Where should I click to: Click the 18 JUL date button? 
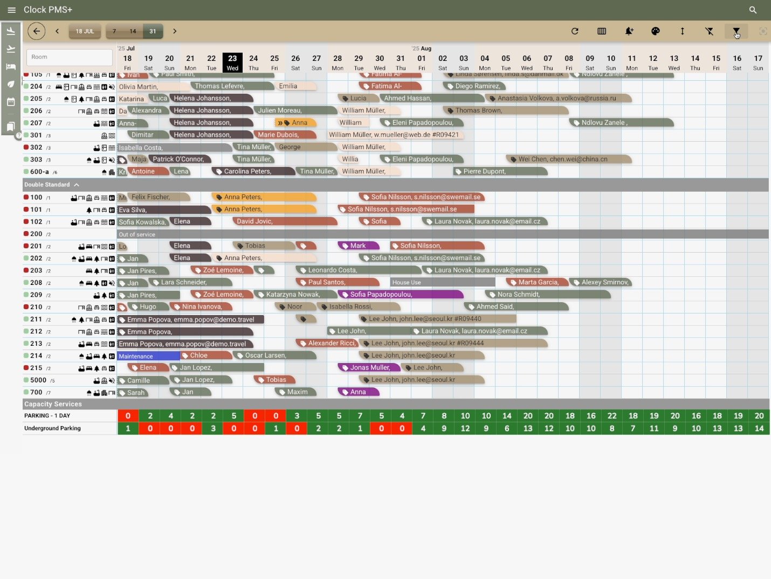pyautogui.click(x=85, y=31)
